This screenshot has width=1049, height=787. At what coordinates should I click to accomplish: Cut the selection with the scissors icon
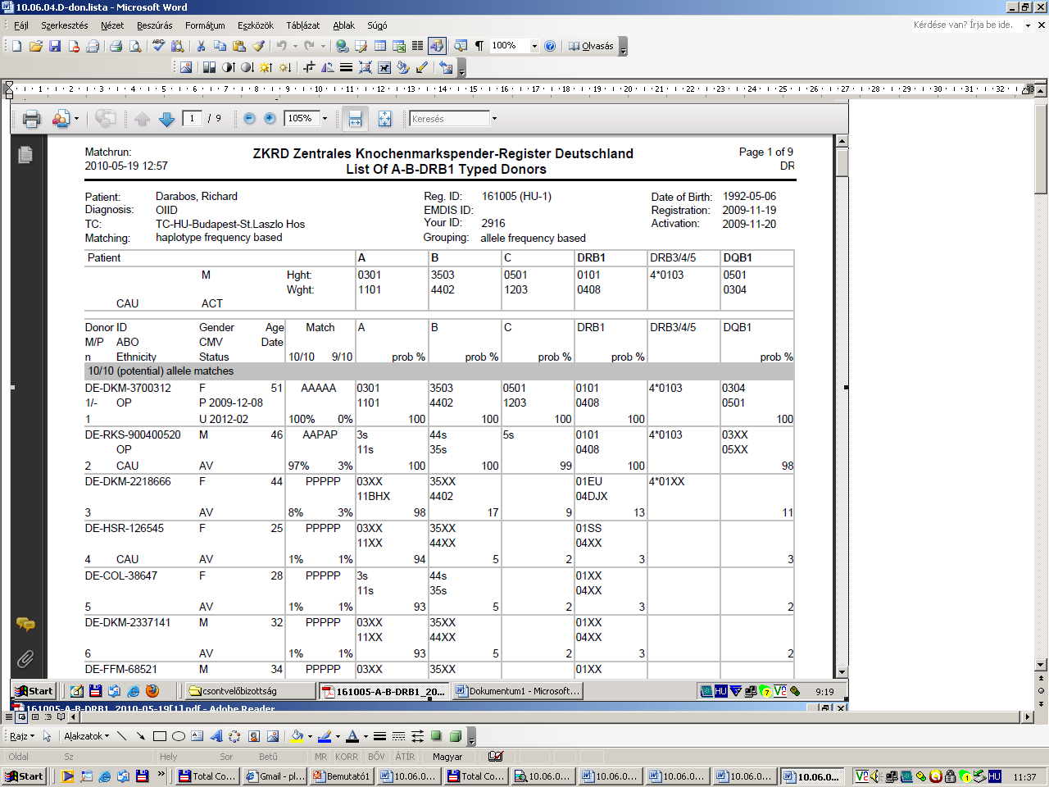pos(201,46)
